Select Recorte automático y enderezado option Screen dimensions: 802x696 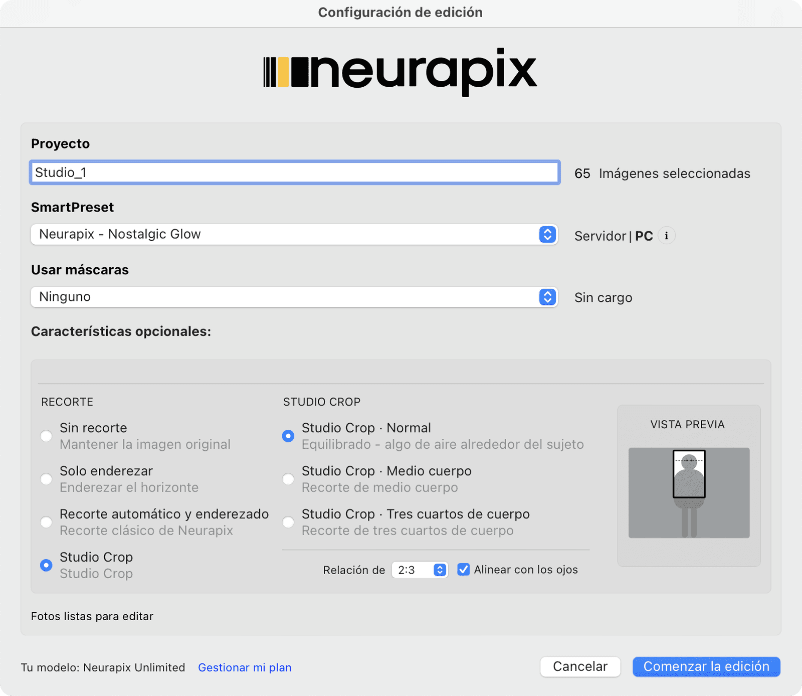click(x=46, y=522)
